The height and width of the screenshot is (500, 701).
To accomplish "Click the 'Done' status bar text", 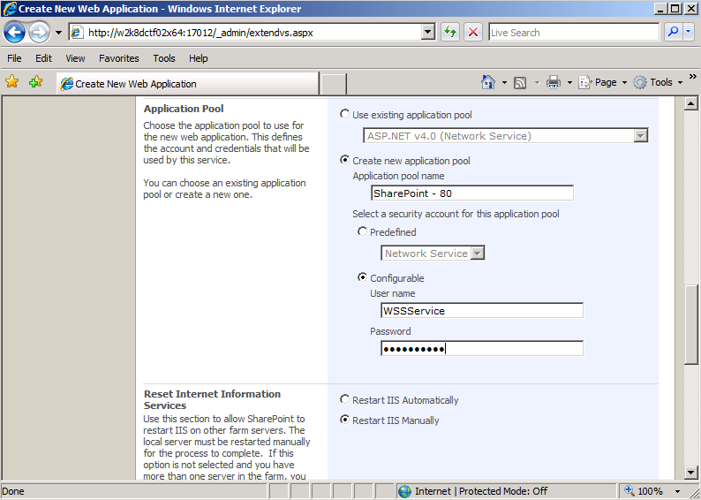I will (x=13, y=491).
